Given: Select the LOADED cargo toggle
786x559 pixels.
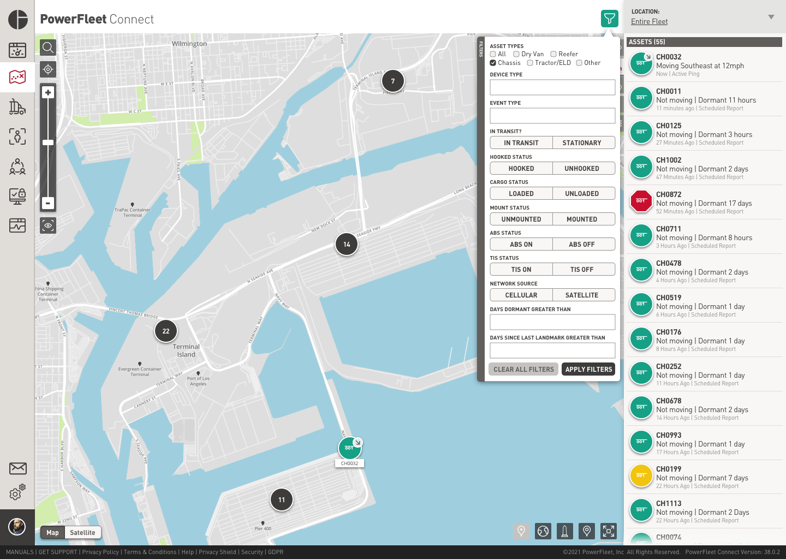Looking at the screenshot, I should pyautogui.click(x=521, y=194).
